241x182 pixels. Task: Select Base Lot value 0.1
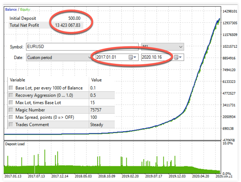click(93, 88)
